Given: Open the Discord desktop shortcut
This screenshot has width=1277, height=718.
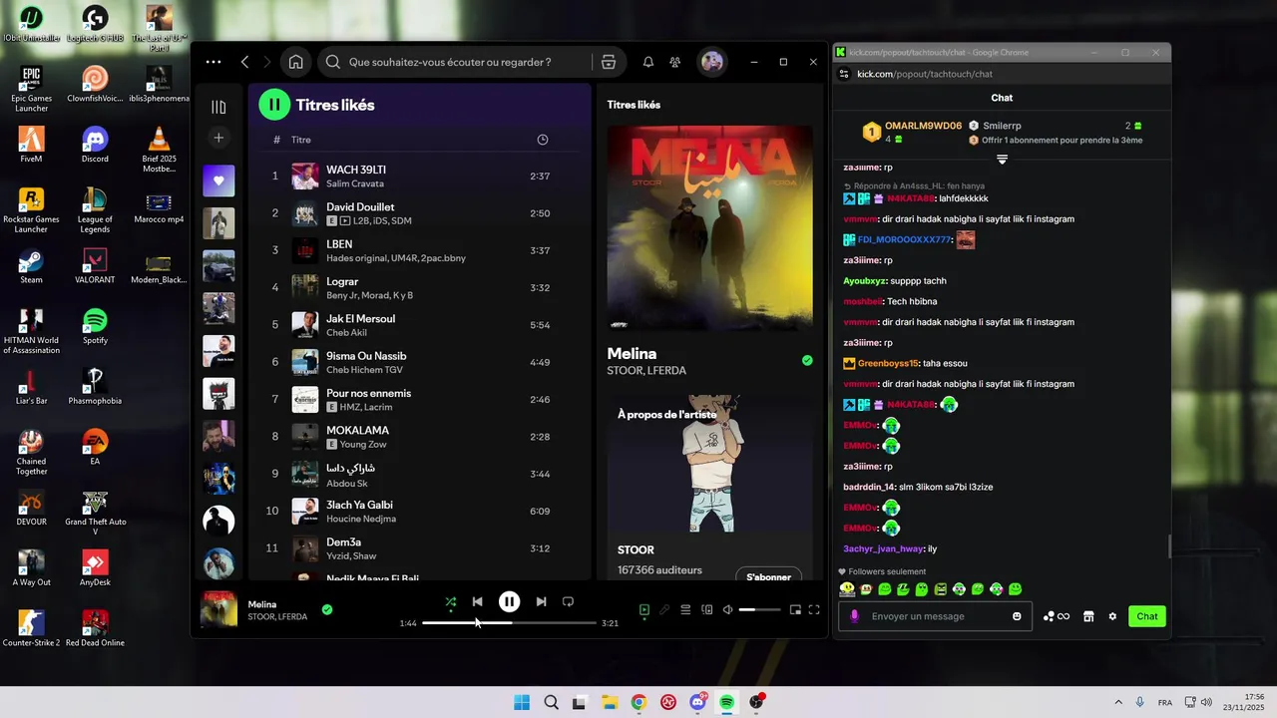Looking at the screenshot, I should point(95,145).
